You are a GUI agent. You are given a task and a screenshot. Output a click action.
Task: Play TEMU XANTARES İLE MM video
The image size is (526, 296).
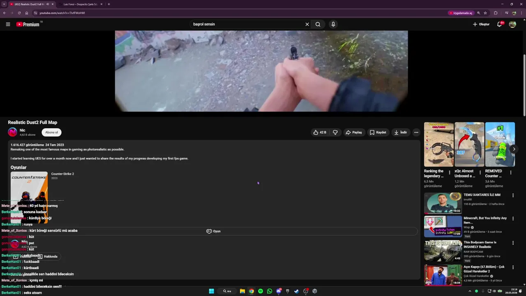pos(443,203)
